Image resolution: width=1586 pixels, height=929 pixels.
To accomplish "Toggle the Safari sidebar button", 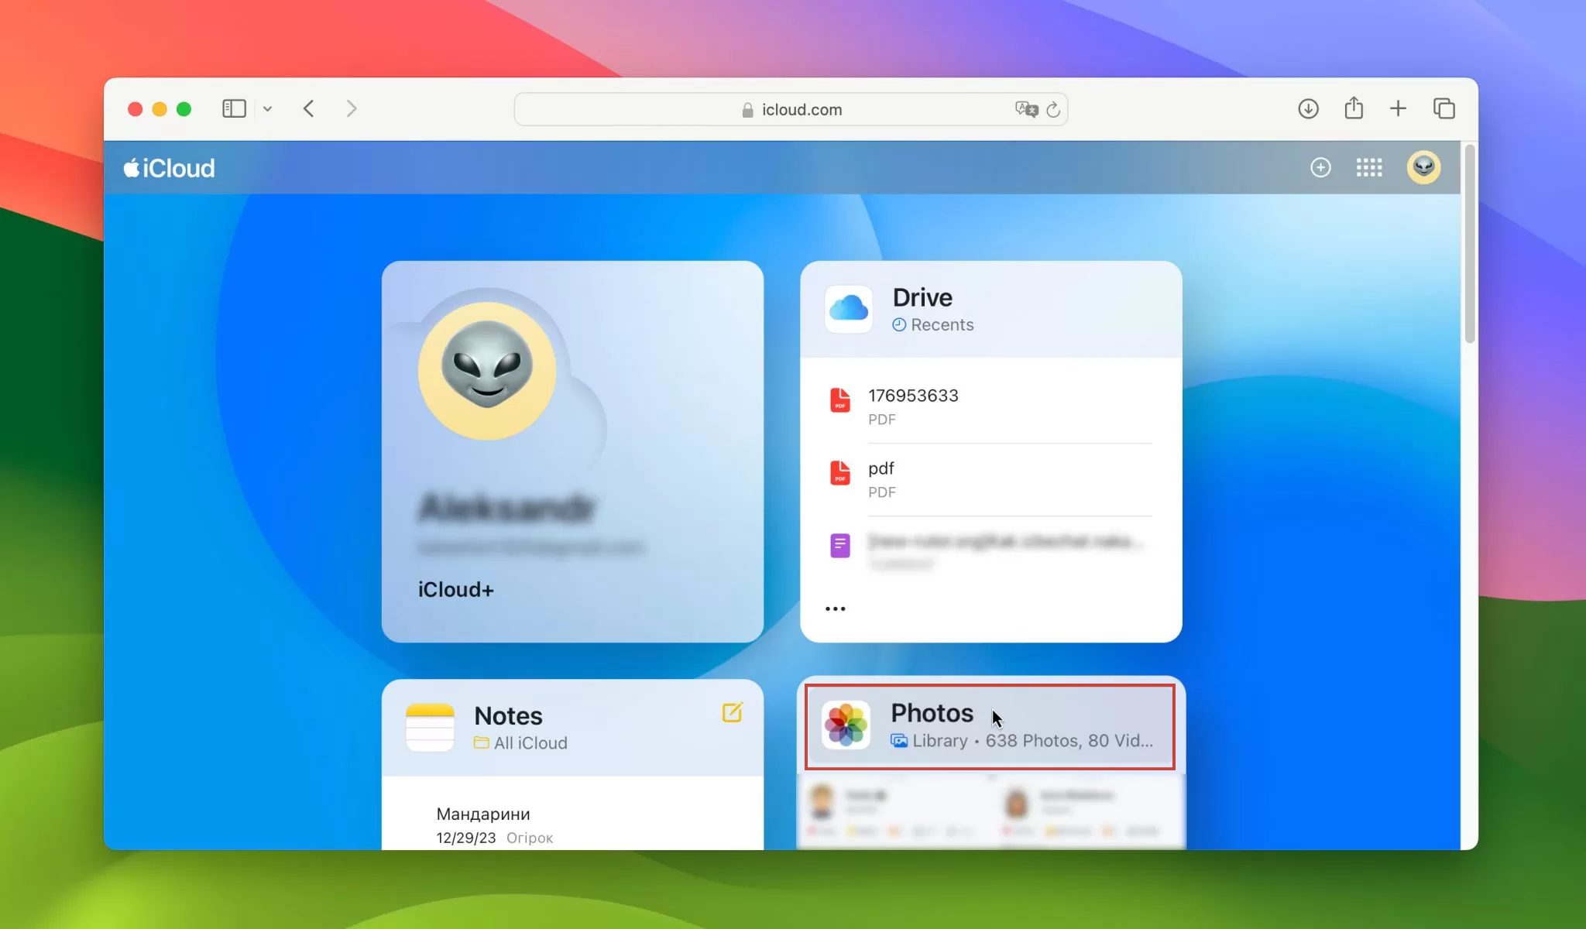I will coord(234,108).
